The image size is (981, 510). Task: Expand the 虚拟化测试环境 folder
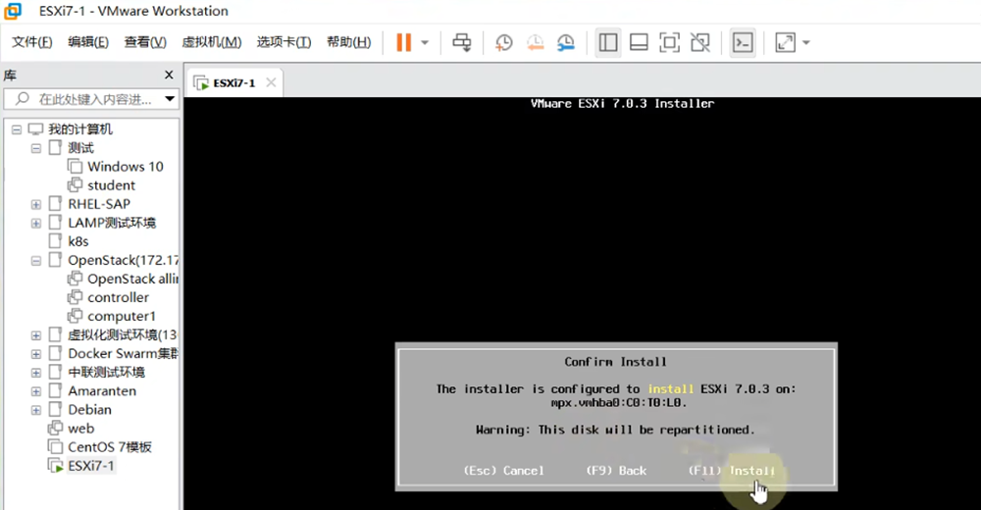tap(35, 335)
